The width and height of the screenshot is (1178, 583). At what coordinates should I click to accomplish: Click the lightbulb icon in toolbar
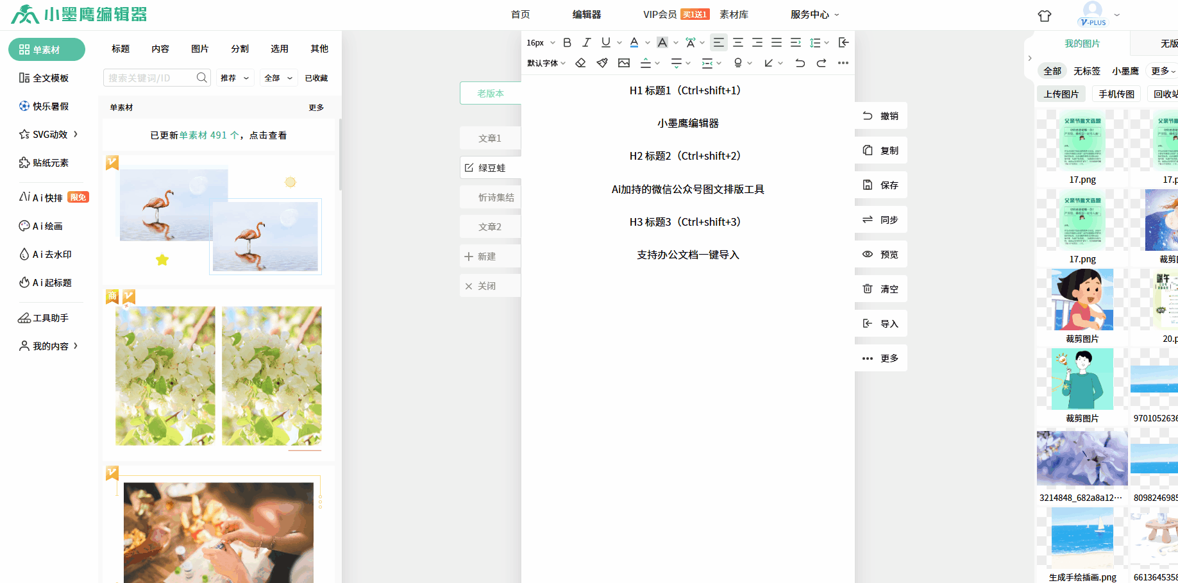point(738,63)
